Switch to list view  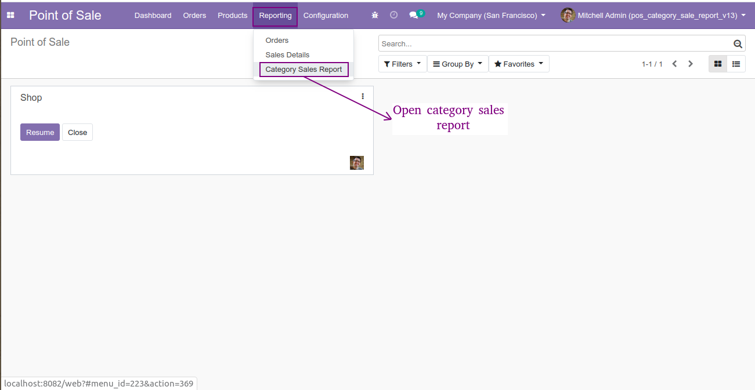(736, 64)
